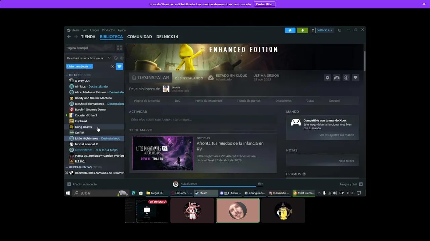Switch to Big Picture mode monitor icon
This screenshot has height=241, width=430.
click(x=340, y=30)
